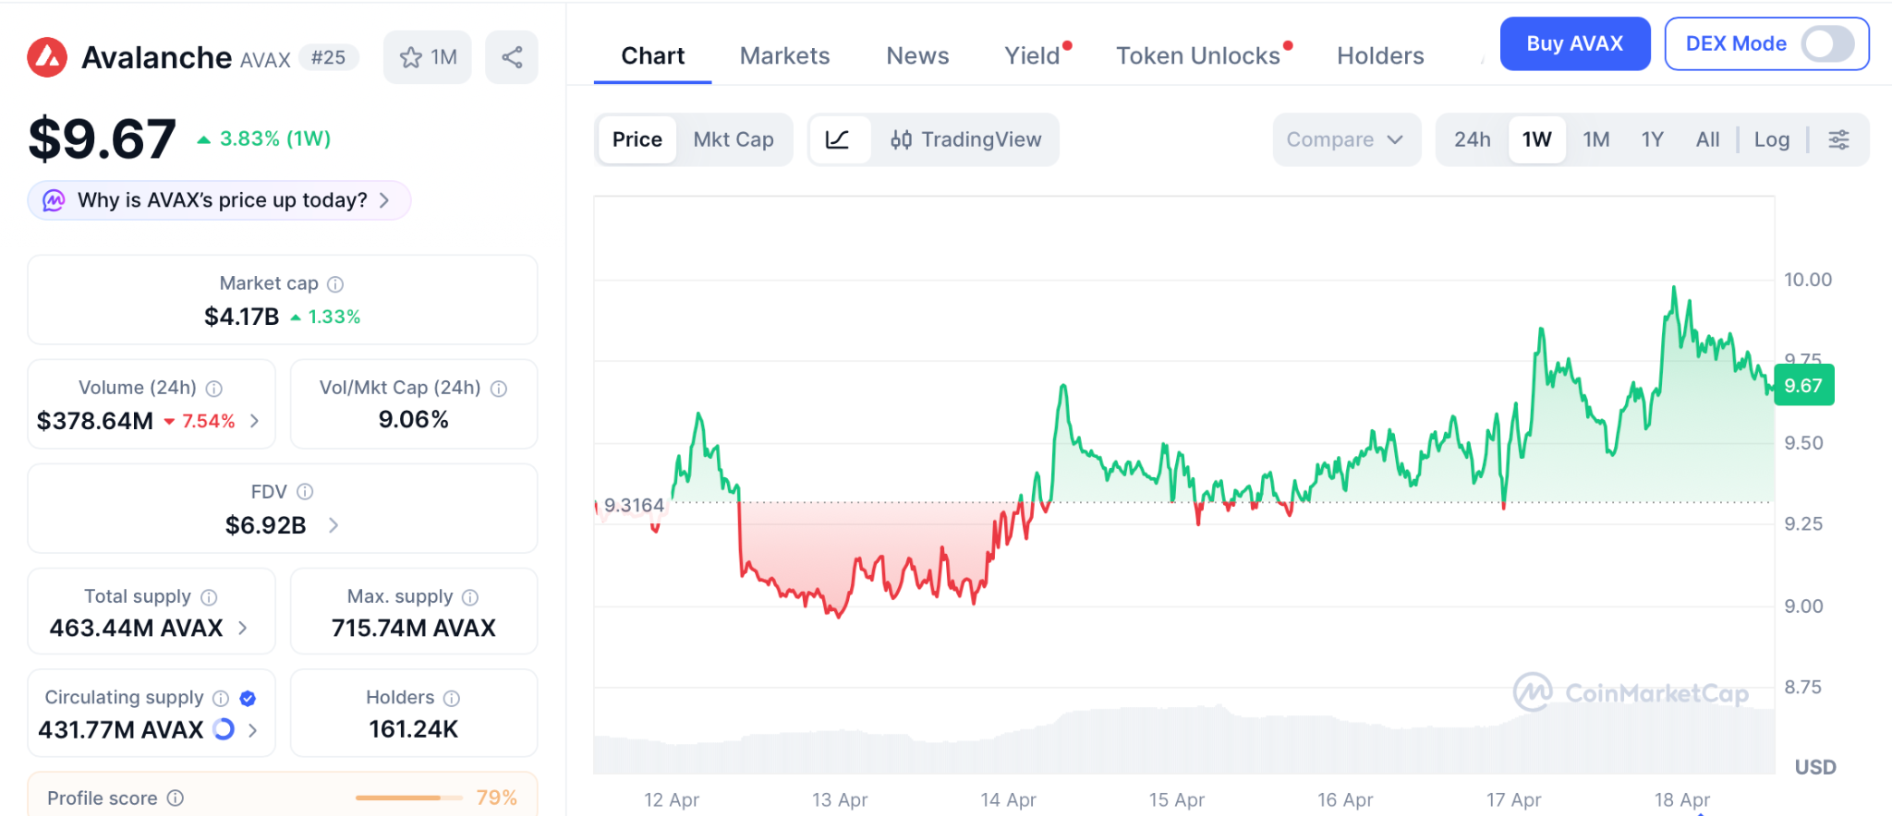This screenshot has width=1892, height=816.
Task: Click the Avalanche red logo
Action: (x=47, y=57)
